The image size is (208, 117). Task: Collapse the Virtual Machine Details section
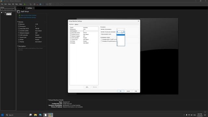[x=48, y=100]
